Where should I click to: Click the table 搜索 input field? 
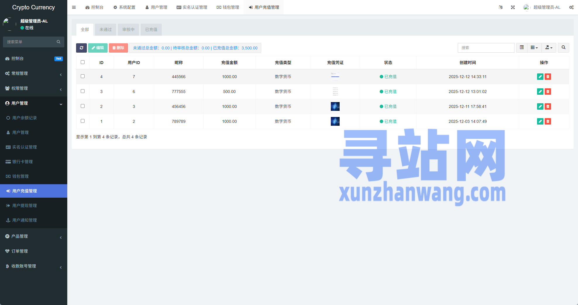(486, 48)
